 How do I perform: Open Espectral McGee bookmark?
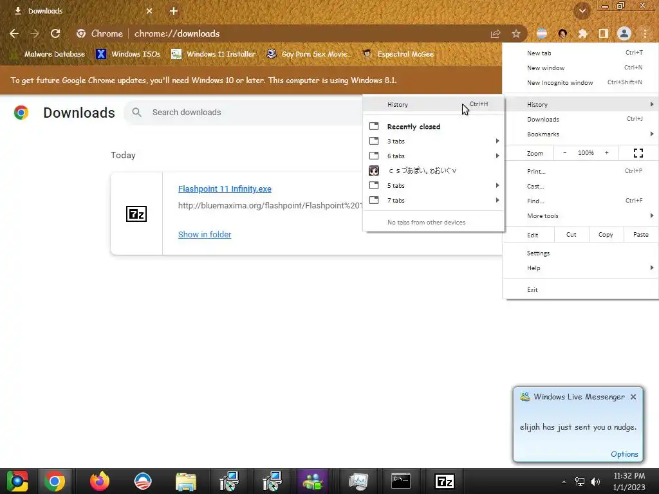[x=398, y=54]
